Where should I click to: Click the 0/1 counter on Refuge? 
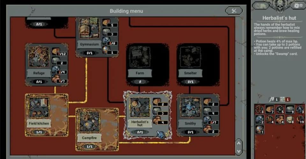pyautogui.click(x=39, y=82)
